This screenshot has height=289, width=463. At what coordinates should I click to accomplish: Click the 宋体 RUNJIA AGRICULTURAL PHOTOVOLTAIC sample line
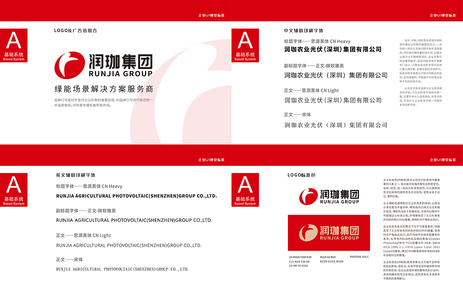pos(122,269)
